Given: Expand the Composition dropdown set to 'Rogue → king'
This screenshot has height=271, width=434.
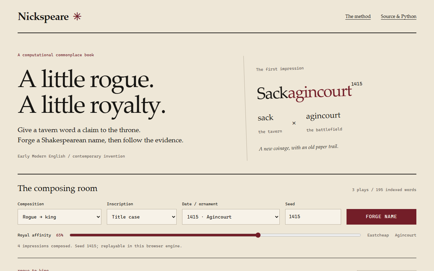Looking at the screenshot, I should (x=59, y=217).
